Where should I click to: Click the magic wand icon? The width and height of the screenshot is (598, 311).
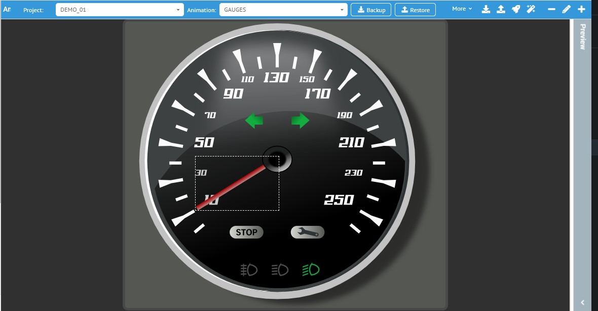(x=531, y=9)
